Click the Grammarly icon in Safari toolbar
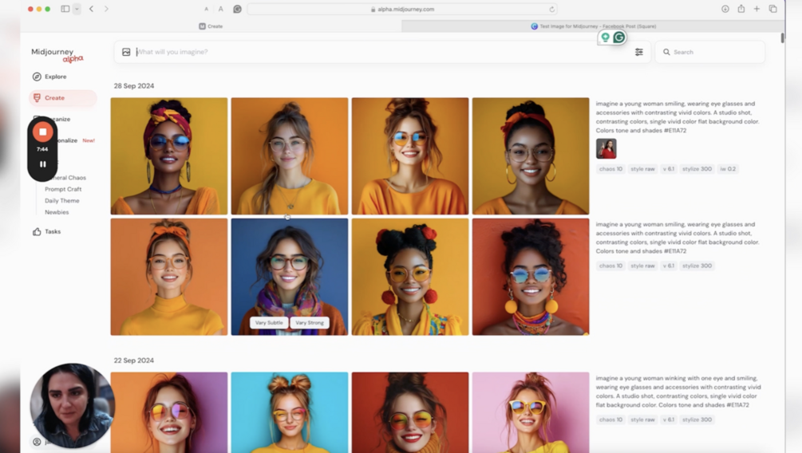The image size is (802, 453). tap(237, 9)
